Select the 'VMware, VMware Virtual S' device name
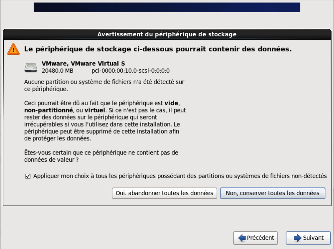Screen dimensions: 334x249 (83, 64)
